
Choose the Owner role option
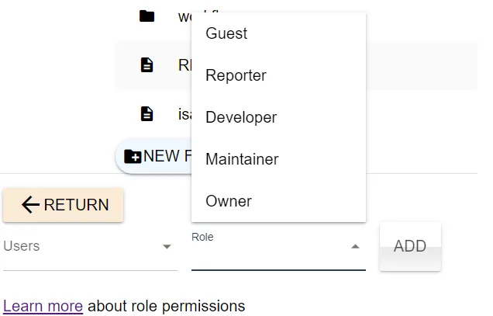point(229,201)
